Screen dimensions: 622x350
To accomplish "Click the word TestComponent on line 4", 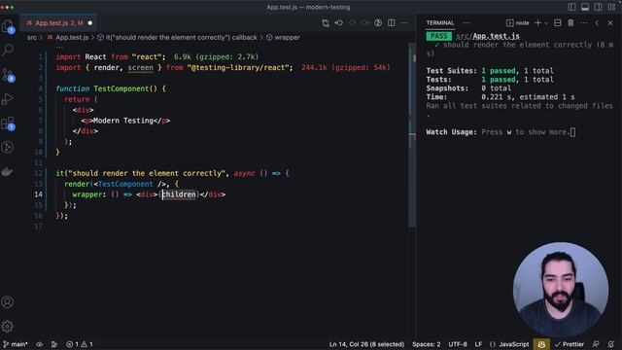I will tap(121, 88).
